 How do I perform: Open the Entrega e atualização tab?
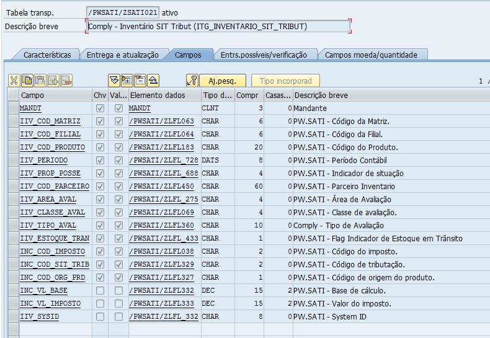(x=122, y=55)
